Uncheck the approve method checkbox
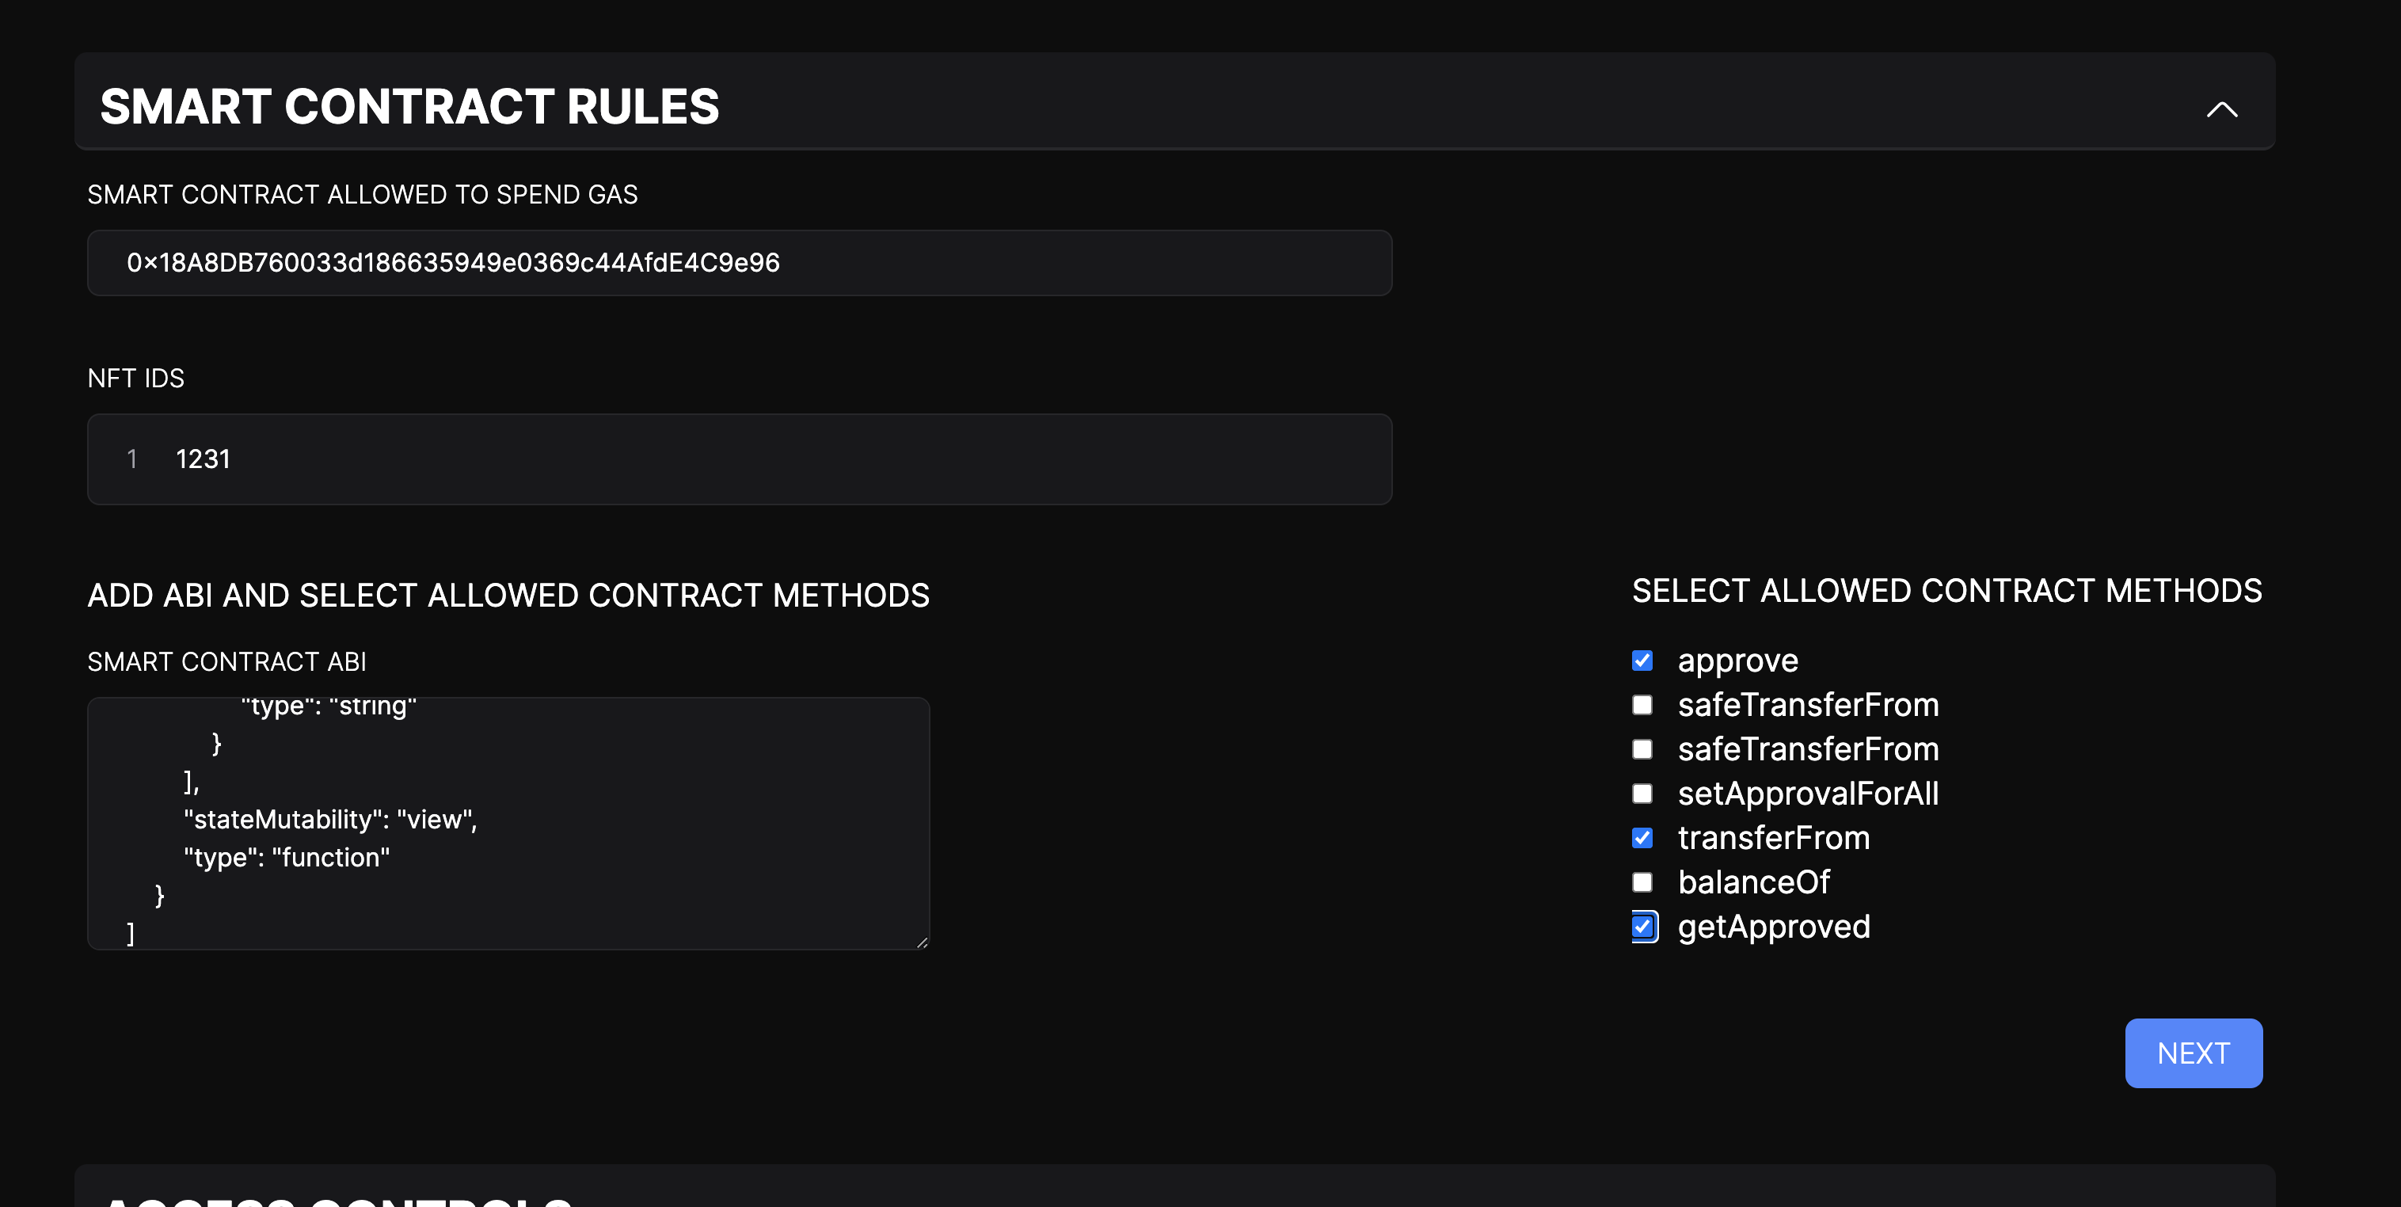Screen dimensions: 2401x1207 pyautogui.click(x=1642, y=661)
